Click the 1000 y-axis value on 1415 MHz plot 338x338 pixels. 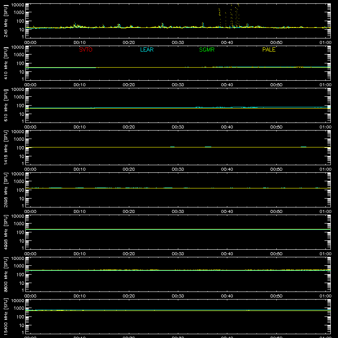(19, 139)
